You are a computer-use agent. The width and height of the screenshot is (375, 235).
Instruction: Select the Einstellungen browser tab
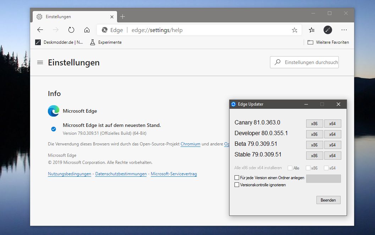click(x=75, y=17)
